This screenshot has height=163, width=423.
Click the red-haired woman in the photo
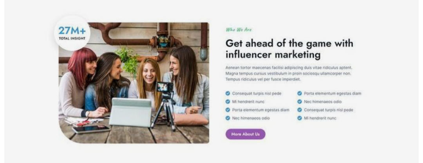(78, 83)
